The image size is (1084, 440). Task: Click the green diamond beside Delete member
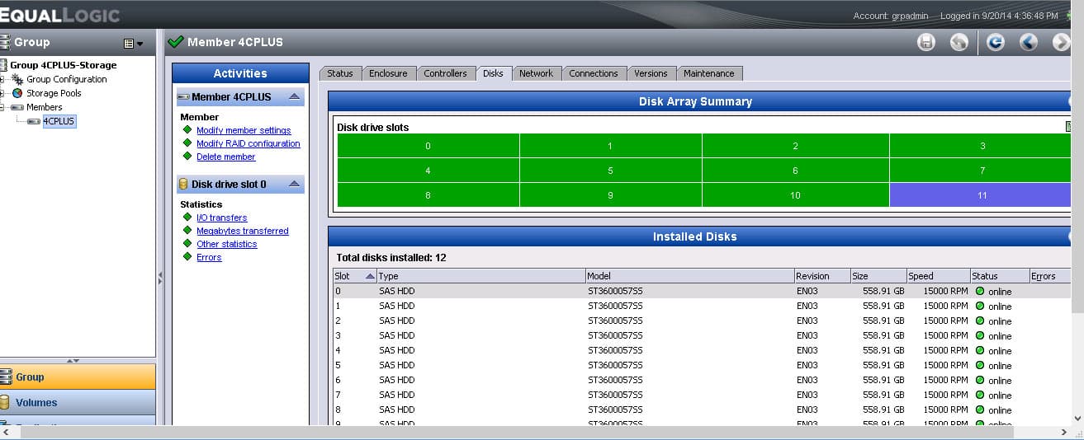point(187,157)
